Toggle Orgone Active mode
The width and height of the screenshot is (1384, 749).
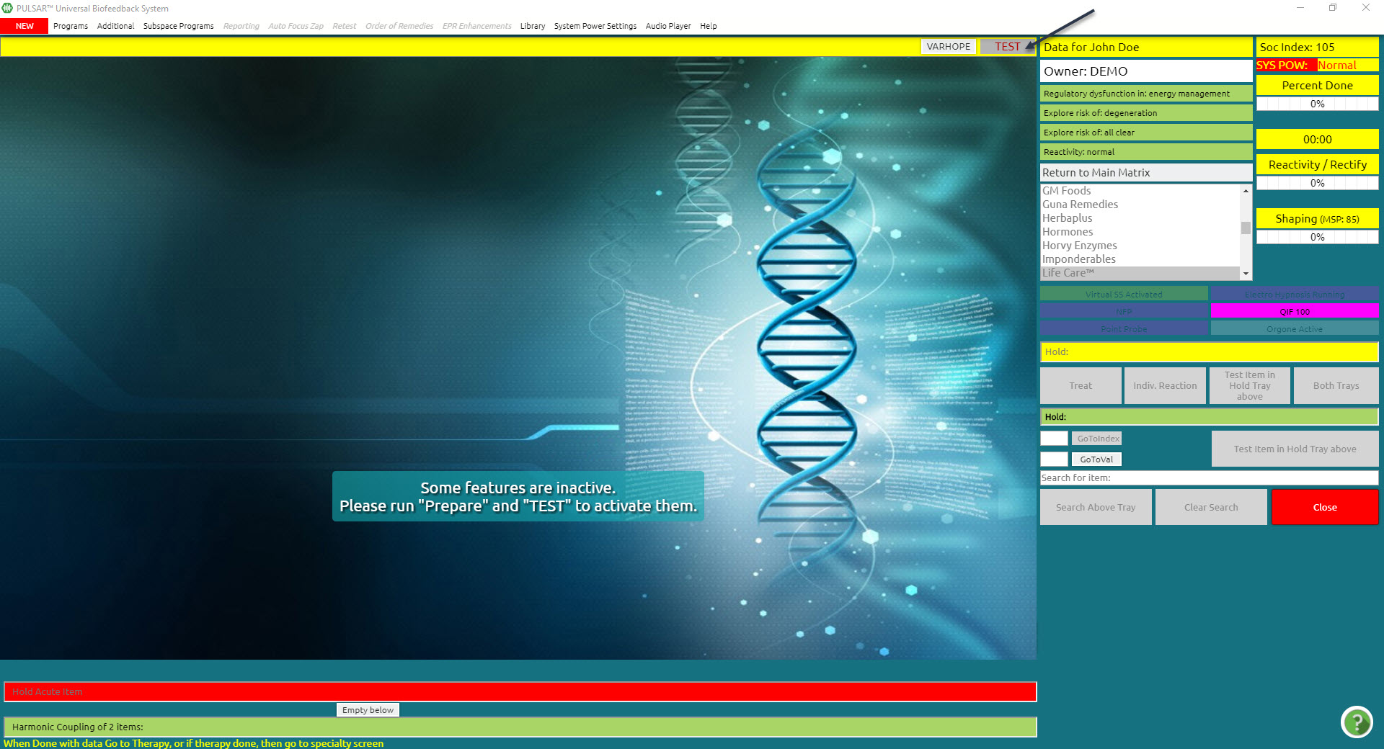(x=1294, y=328)
